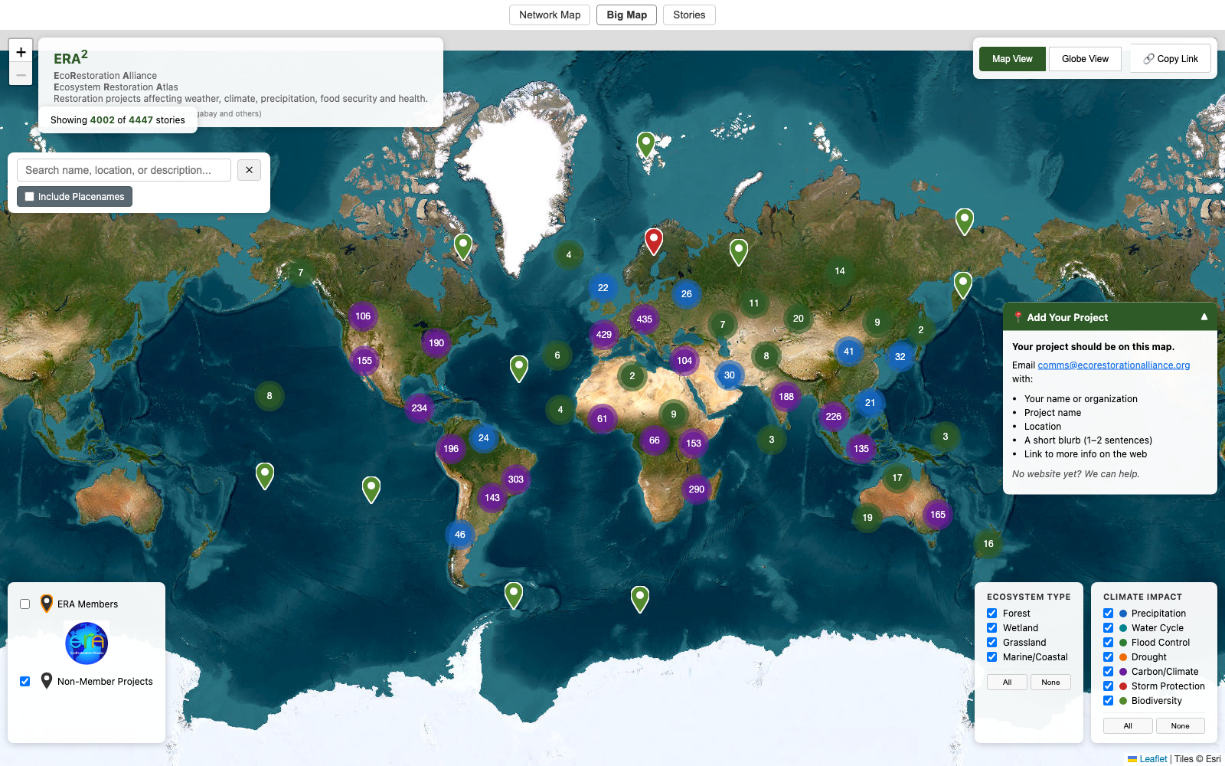This screenshot has height=766, width=1225.
Task: Uncheck the Forest ecosystem filter
Action: [991, 614]
